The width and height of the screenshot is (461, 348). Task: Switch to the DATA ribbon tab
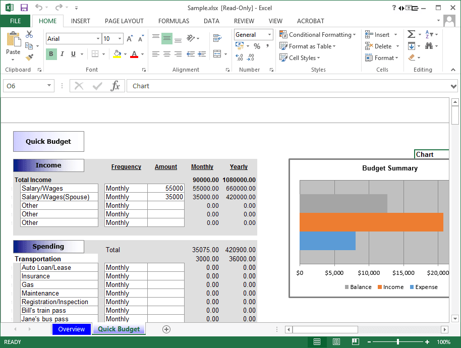[x=211, y=21]
